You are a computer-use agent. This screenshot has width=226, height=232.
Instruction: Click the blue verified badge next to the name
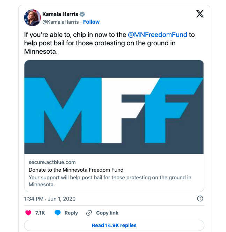coord(82,14)
